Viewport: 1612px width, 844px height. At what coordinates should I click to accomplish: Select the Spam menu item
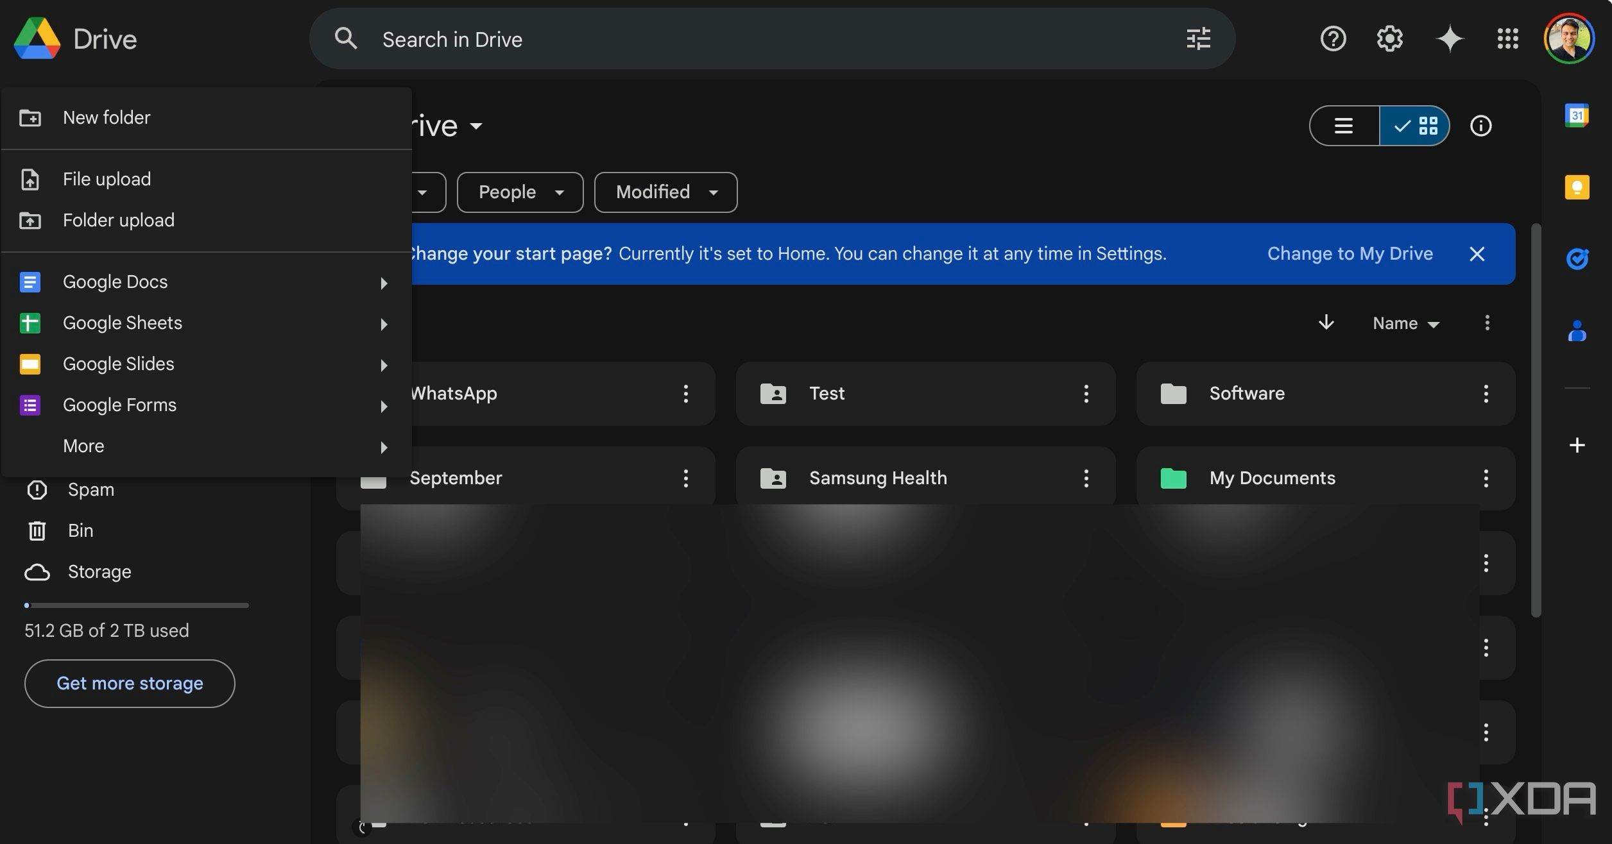[90, 490]
